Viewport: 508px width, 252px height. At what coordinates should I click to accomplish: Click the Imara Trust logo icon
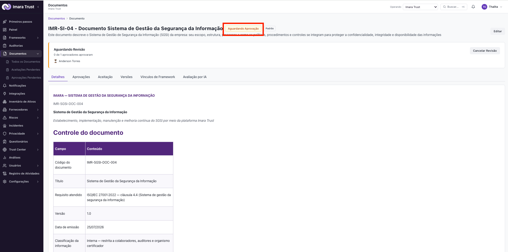(x=6, y=7)
